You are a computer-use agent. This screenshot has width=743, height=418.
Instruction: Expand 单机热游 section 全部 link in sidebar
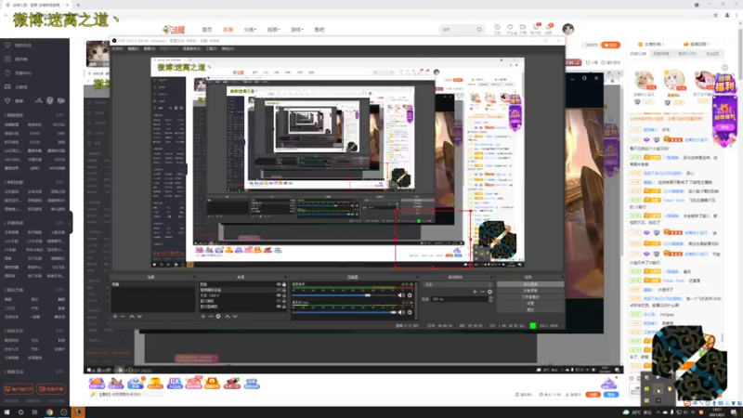(x=60, y=182)
